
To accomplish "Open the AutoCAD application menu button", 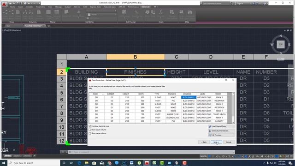I will (4, 4).
